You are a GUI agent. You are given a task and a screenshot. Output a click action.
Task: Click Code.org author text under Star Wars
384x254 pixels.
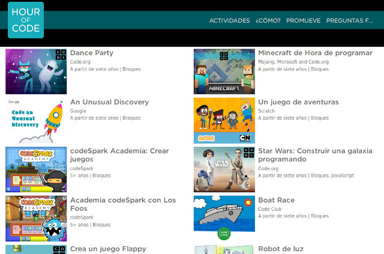268,168
